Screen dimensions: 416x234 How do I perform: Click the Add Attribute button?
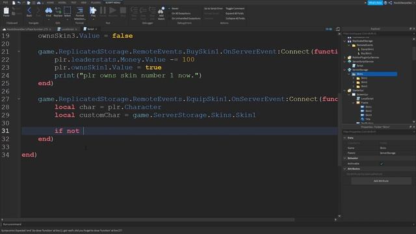382,181
